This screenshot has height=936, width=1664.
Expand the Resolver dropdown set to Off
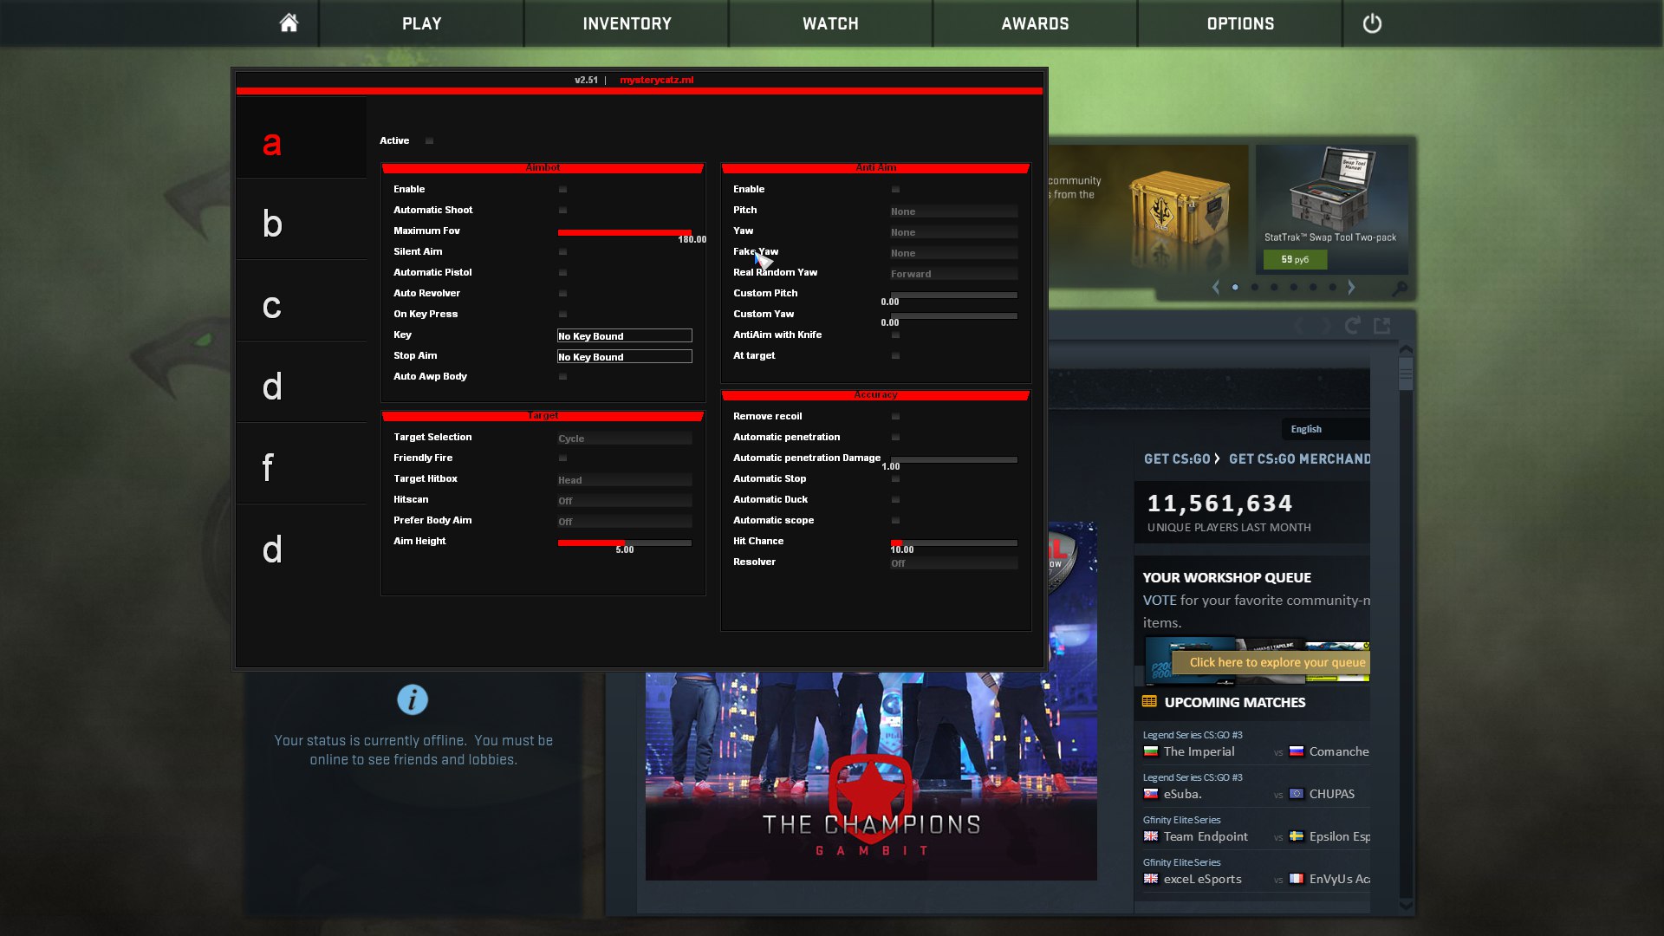pos(953,563)
